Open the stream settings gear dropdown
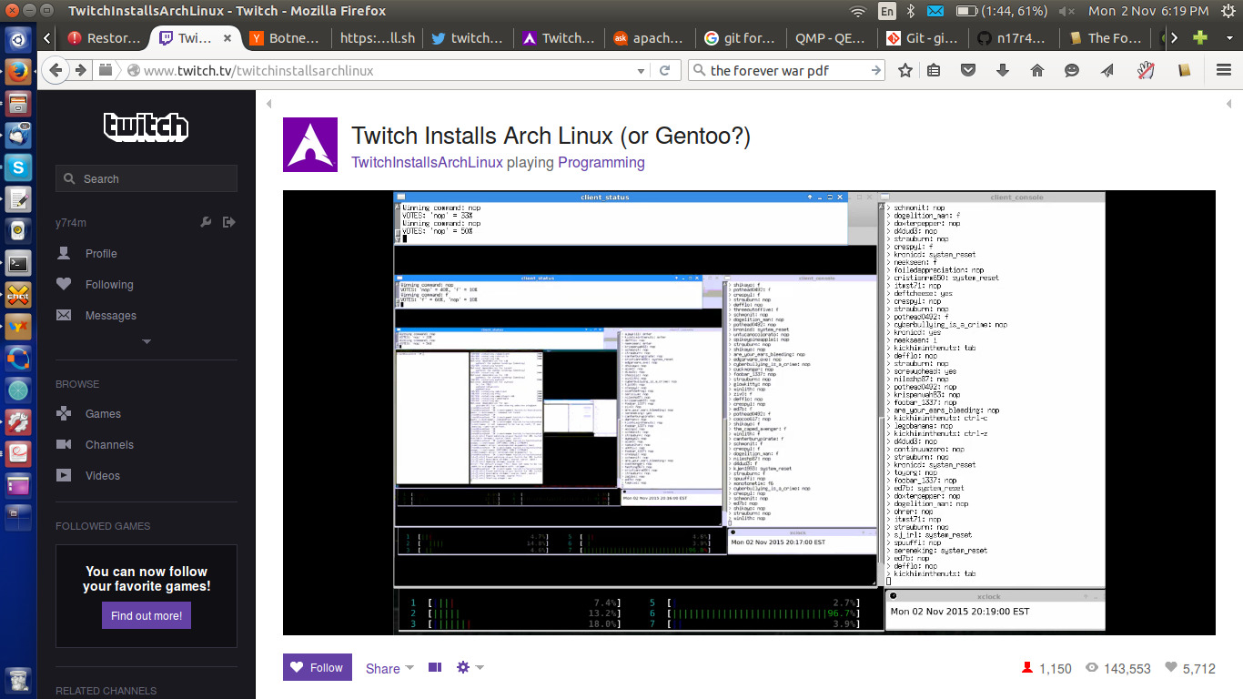The width and height of the screenshot is (1243, 699). coord(467,667)
